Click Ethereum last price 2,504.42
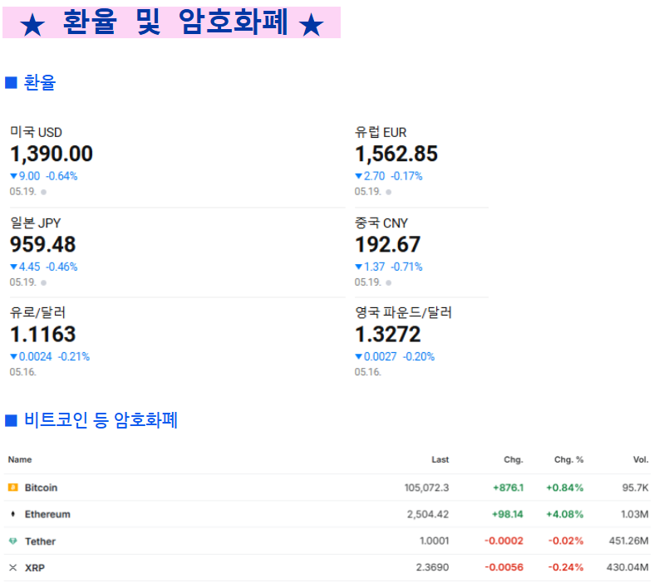The width and height of the screenshot is (654, 583). pyautogui.click(x=428, y=514)
